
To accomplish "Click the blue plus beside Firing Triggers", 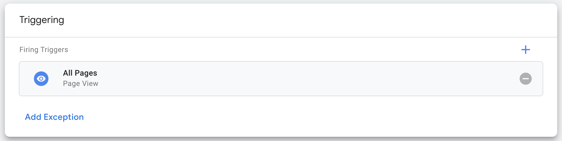I will 526,50.
